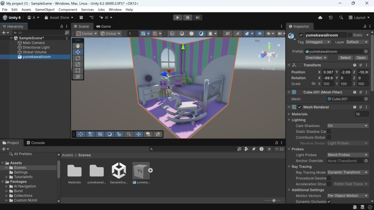The image size is (374, 210).
Task: Click the prefab Open button
Action: 361,58
